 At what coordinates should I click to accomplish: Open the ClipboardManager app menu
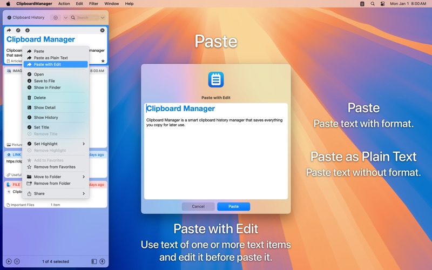(x=34, y=4)
